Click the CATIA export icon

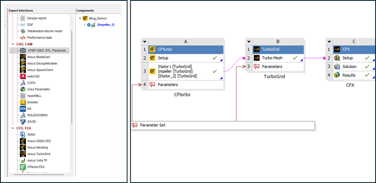(23, 83)
